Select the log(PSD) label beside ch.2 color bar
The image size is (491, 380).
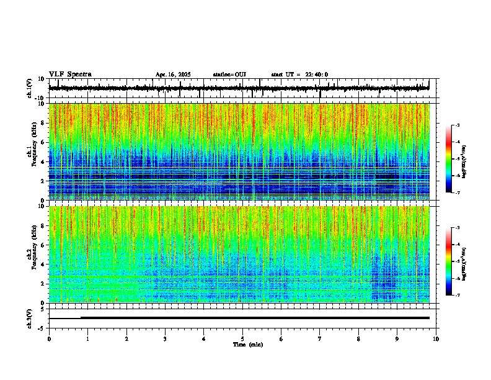pyautogui.click(x=464, y=264)
